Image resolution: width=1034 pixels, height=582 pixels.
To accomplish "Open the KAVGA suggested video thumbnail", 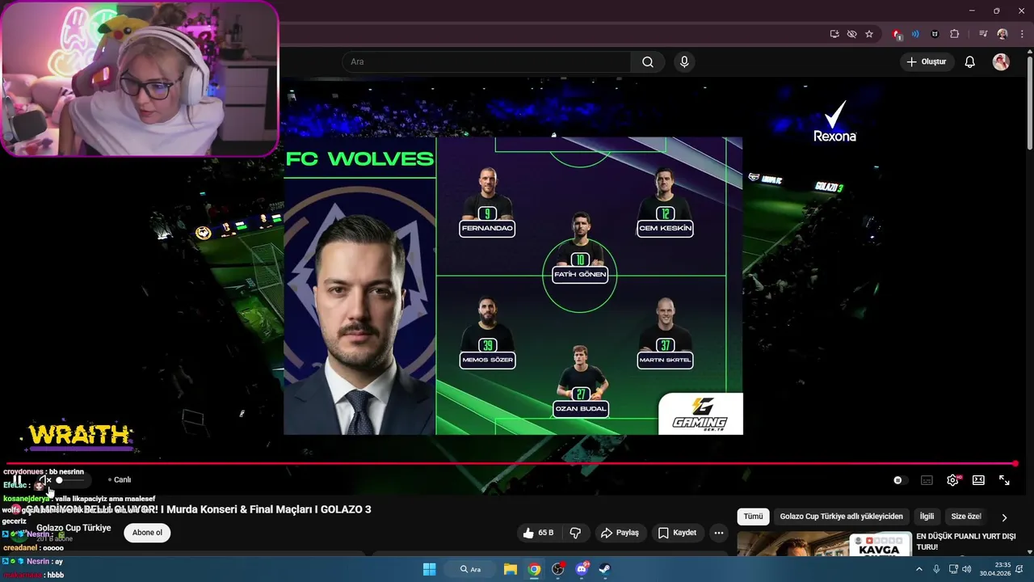I will [824, 544].
